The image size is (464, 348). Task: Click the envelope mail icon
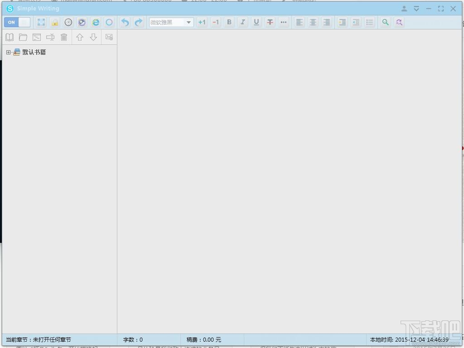click(109, 37)
